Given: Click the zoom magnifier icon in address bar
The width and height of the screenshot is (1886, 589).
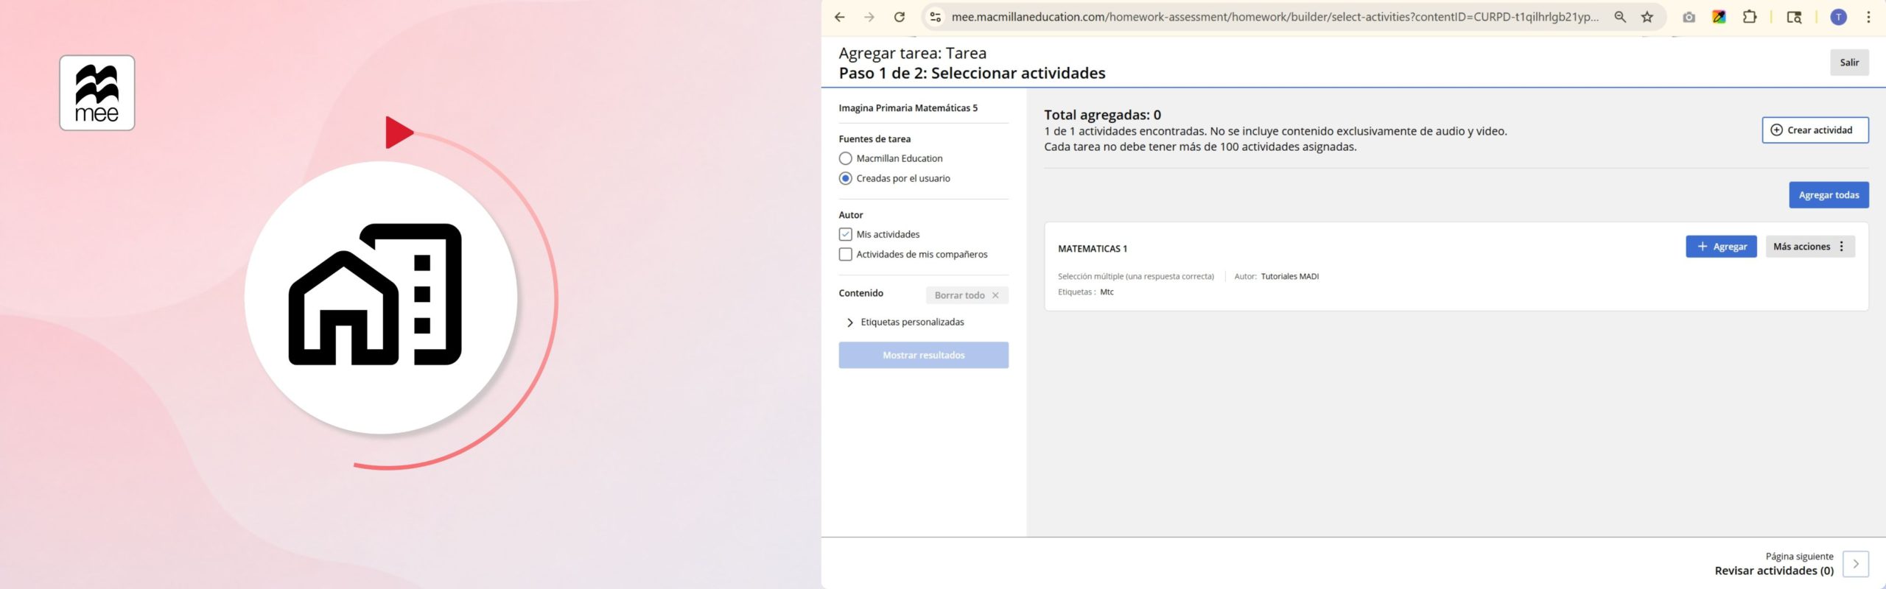Looking at the screenshot, I should 1620,17.
